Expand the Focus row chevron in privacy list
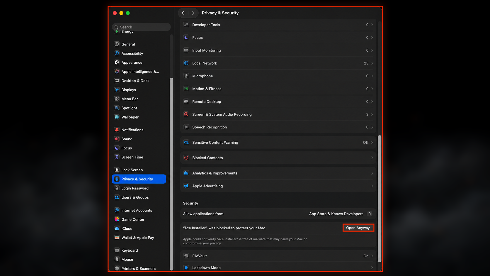Screen dimensions: 490x276 click(x=372, y=38)
